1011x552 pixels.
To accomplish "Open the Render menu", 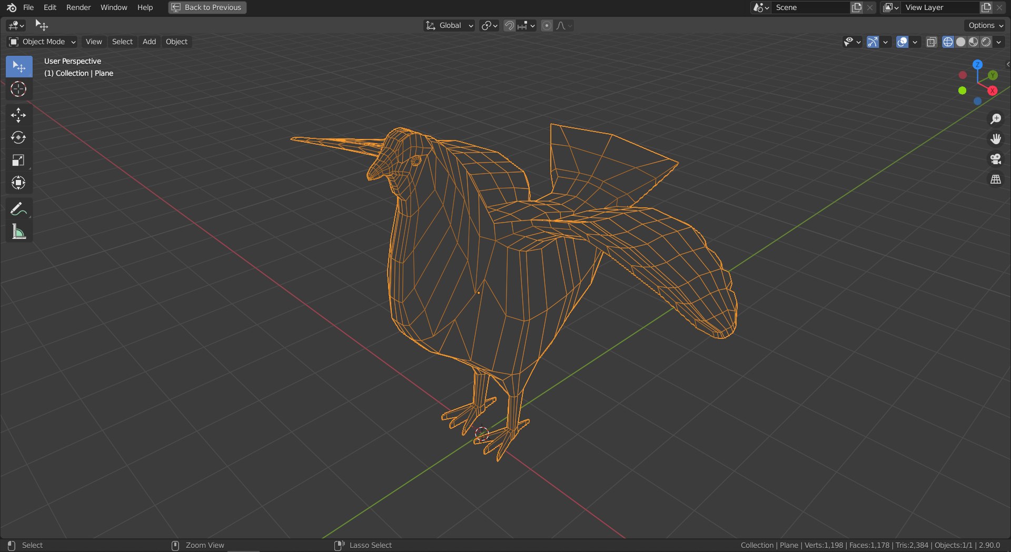I will (x=78, y=7).
